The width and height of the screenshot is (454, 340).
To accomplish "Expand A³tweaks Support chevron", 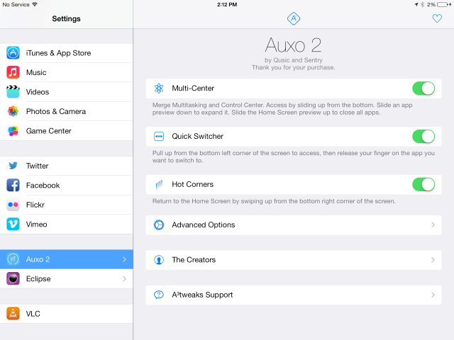I will point(433,295).
